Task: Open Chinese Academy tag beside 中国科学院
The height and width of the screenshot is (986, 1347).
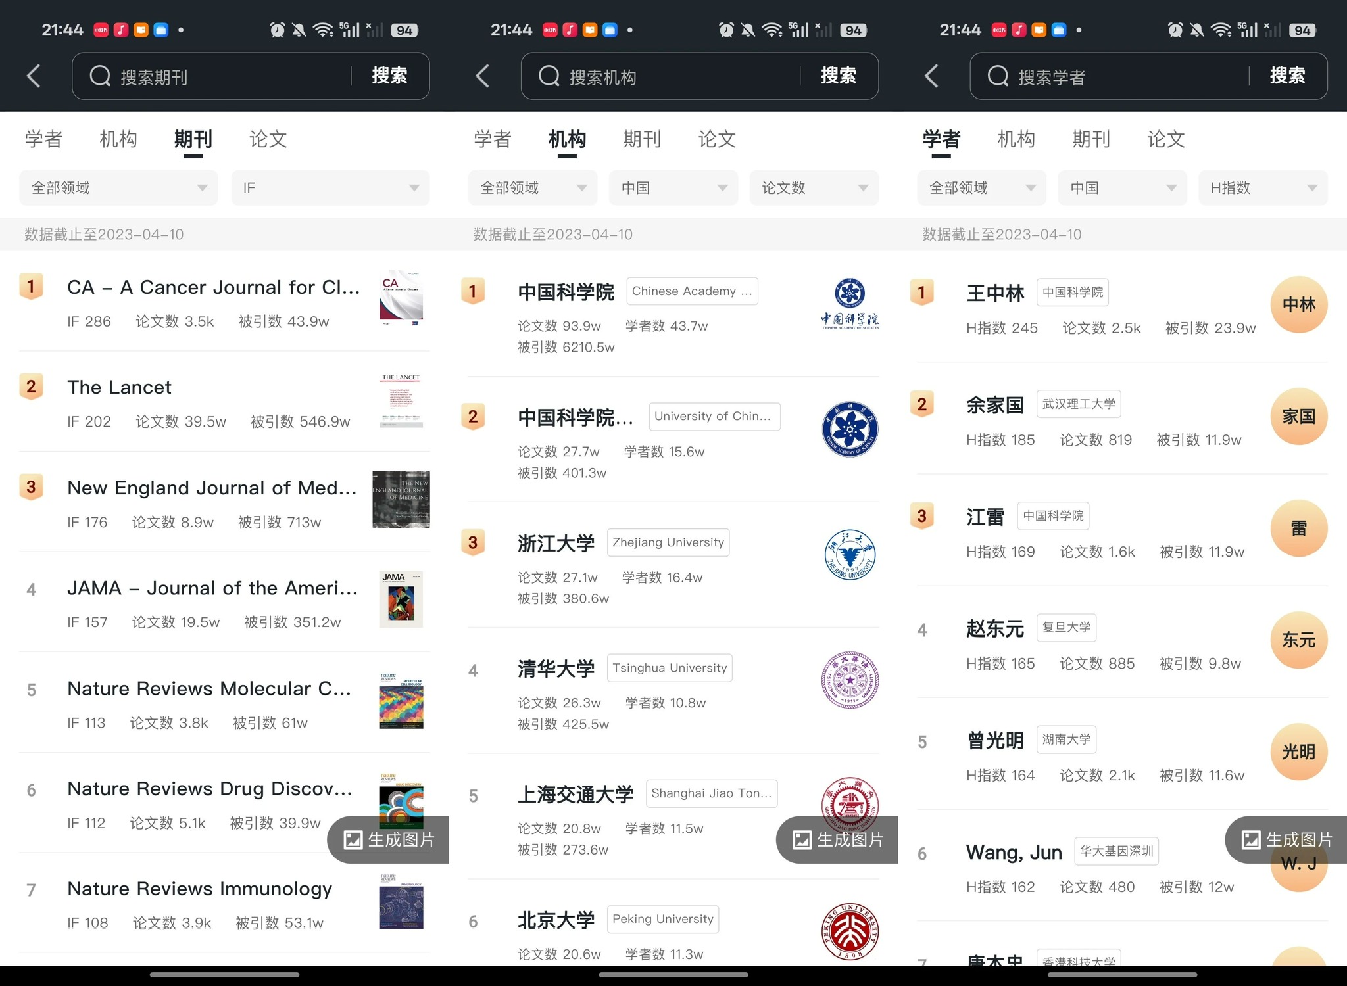Action: point(691,291)
